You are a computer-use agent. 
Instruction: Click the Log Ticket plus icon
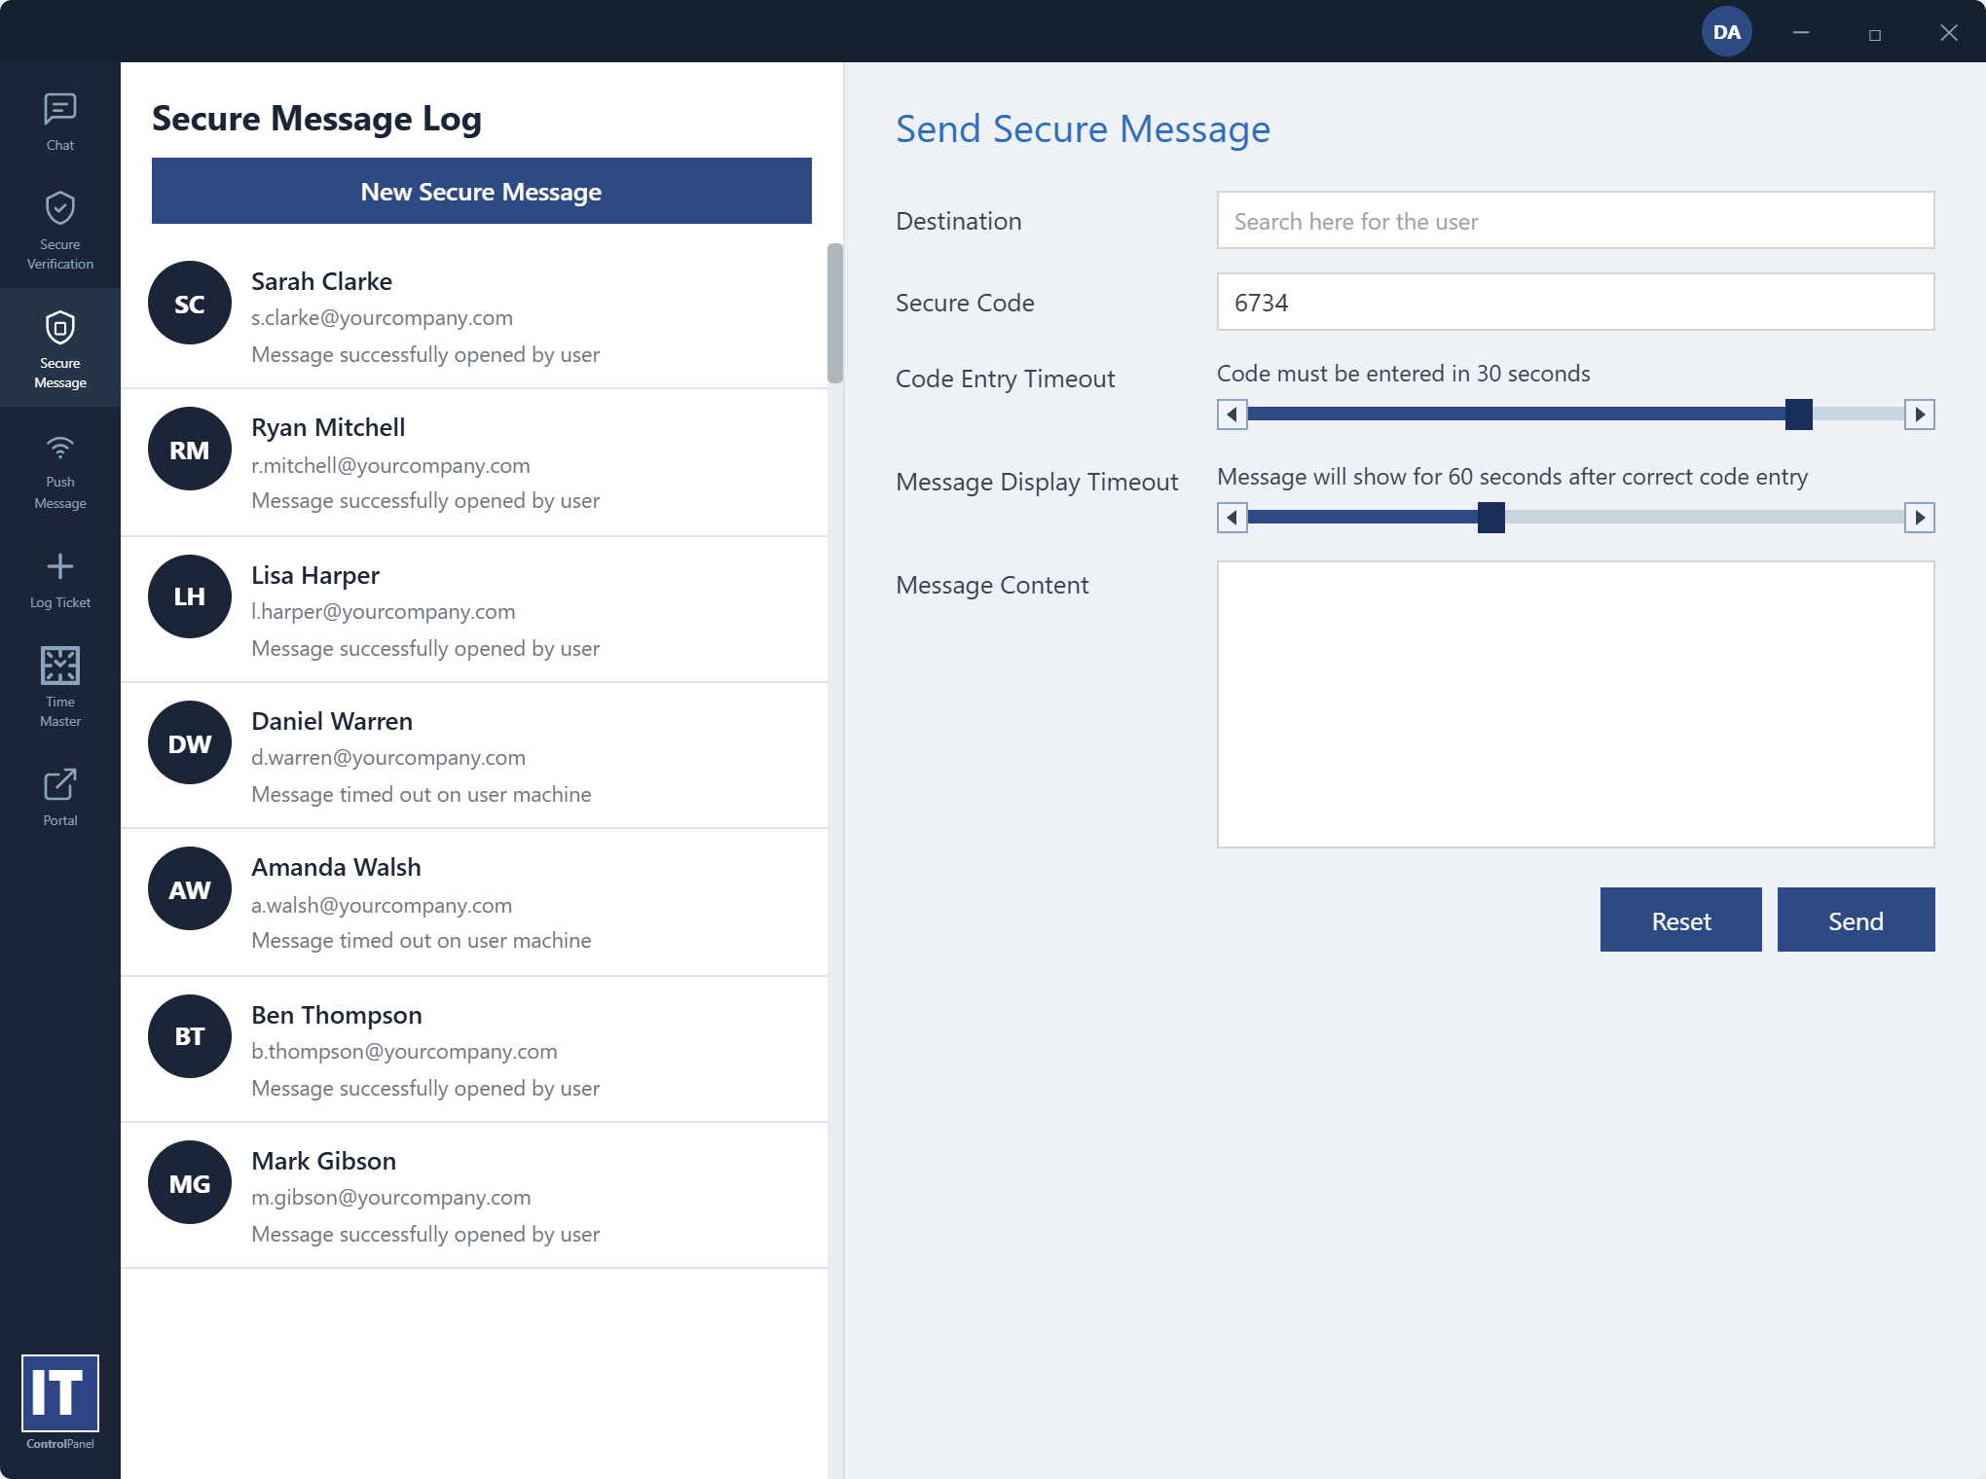tap(59, 566)
